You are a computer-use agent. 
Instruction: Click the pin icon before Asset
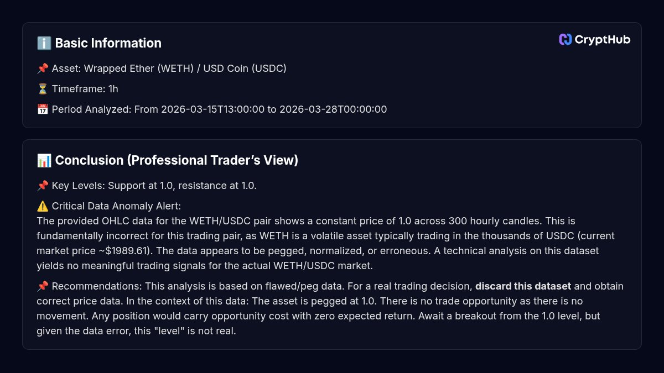[43, 69]
